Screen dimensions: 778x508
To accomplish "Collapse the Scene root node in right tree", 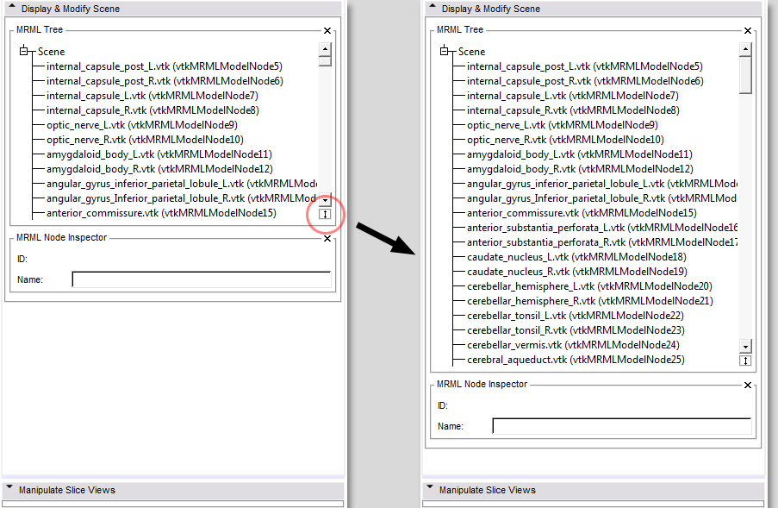I will point(445,52).
